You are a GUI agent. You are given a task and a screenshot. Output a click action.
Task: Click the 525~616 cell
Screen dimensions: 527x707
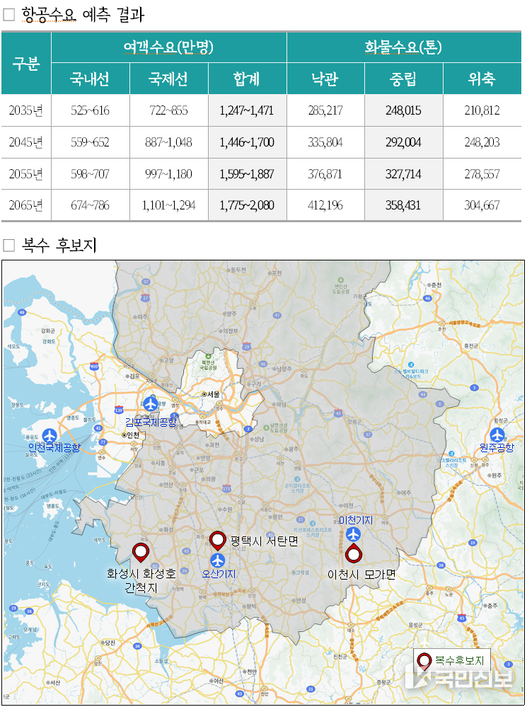(91, 110)
